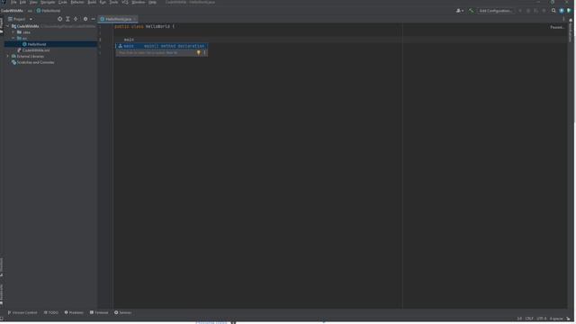Open the Services tool window
This screenshot has height=324, width=576.
122,312
